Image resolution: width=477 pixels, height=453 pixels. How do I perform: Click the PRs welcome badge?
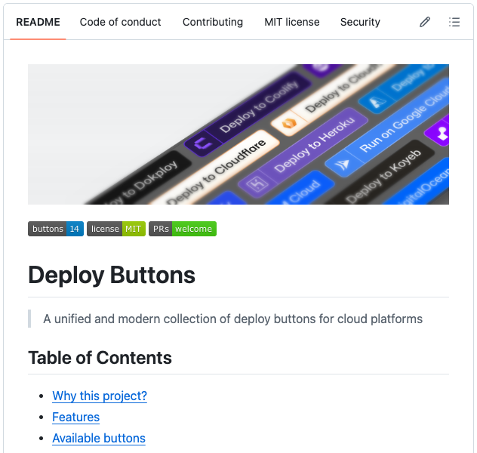tap(183, 229)
